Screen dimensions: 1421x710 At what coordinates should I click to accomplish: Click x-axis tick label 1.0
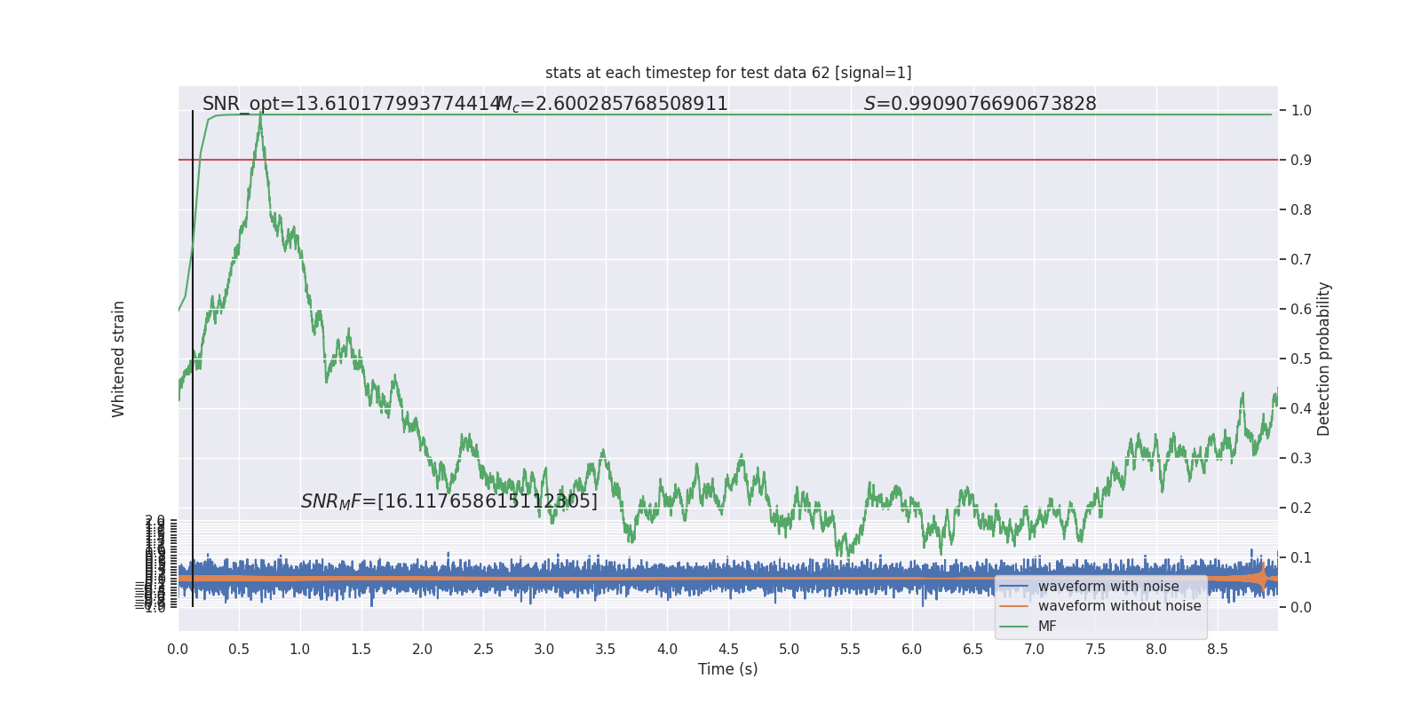300,650
